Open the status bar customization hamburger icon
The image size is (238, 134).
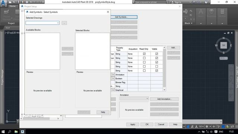pos(237,127)
